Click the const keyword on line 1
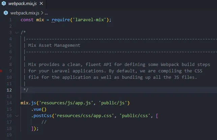Viewport: 217px width, 140px height. tap(27, 20)
